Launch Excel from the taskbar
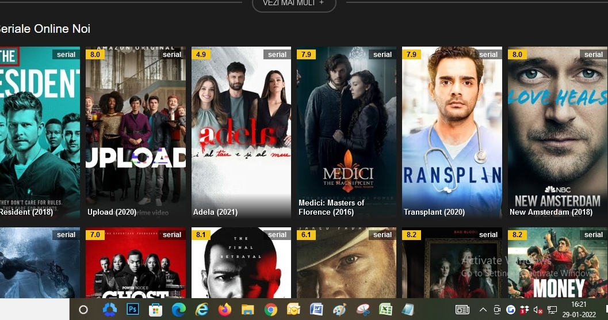 (x=385, y=310)
